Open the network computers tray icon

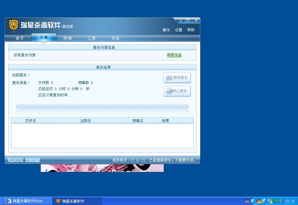(264, 201)
